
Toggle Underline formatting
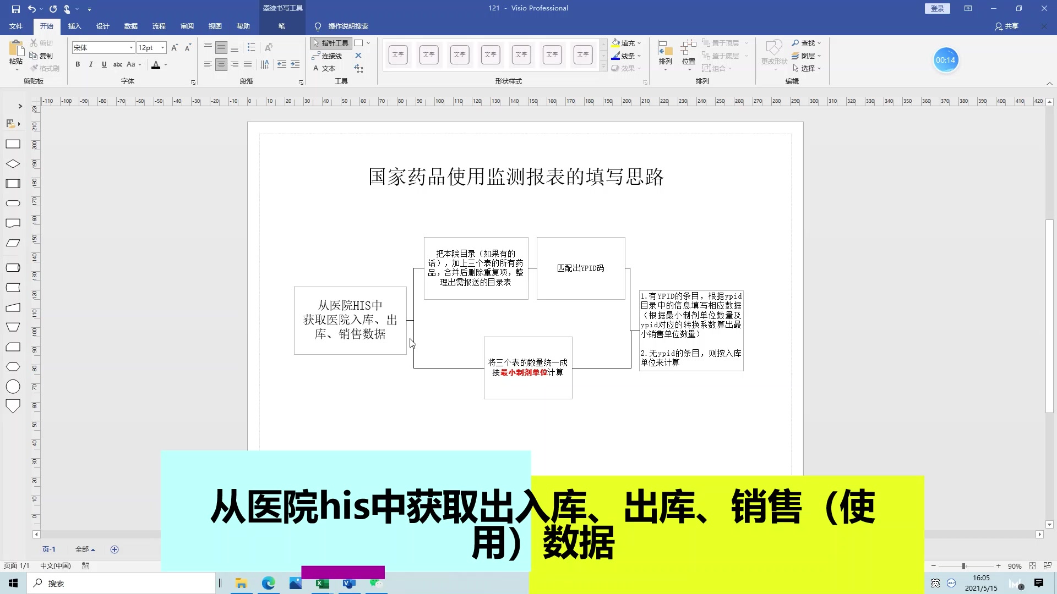click(104, 64)
